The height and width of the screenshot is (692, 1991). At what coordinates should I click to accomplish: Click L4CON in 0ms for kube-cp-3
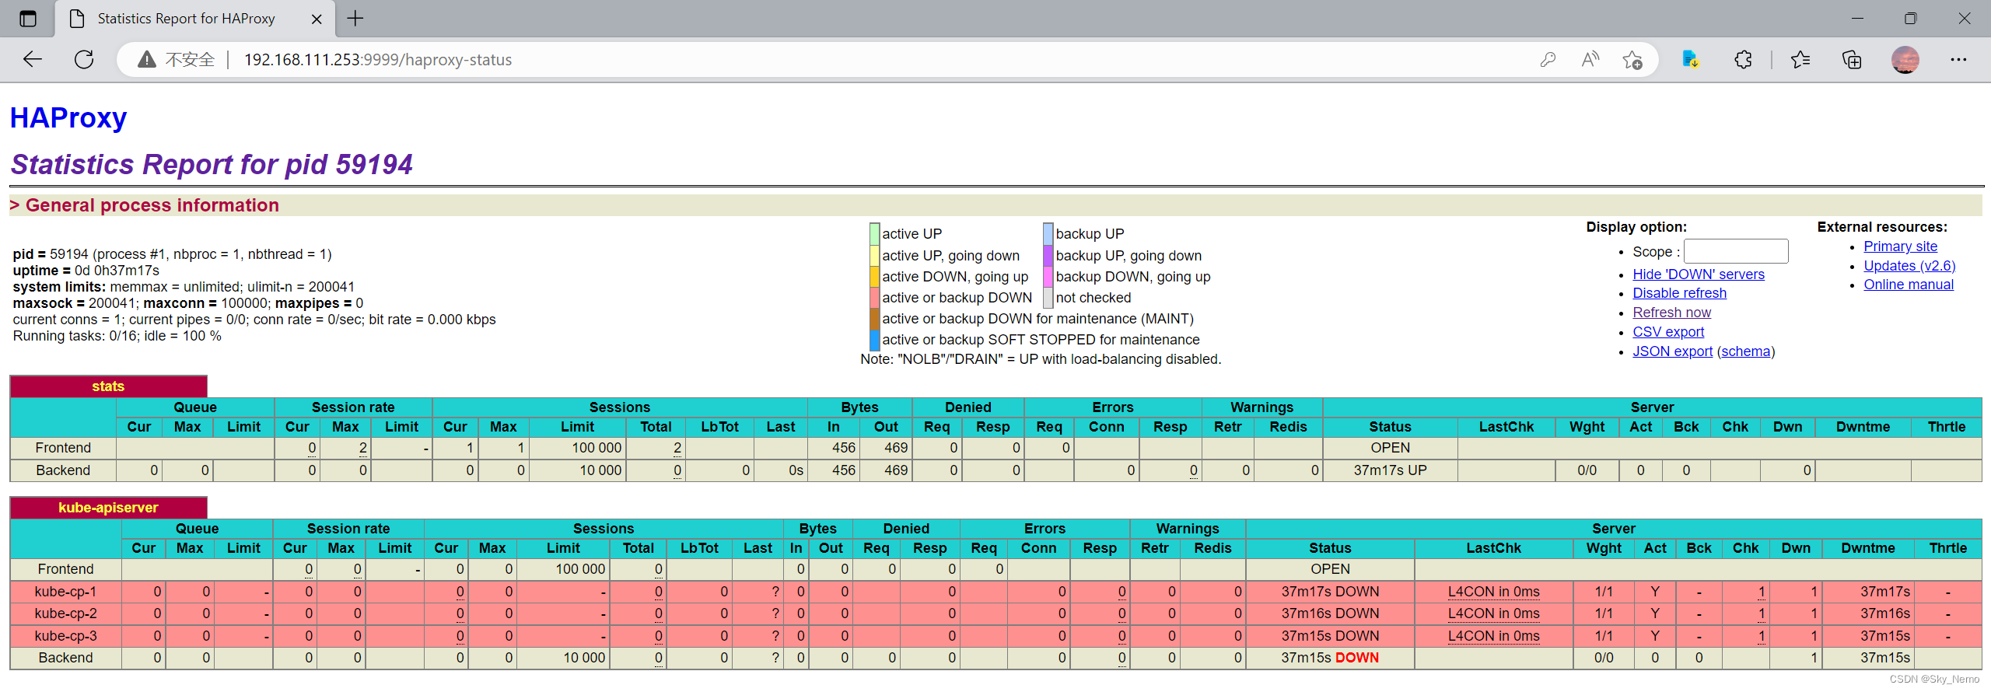[x=1493, y=636]
